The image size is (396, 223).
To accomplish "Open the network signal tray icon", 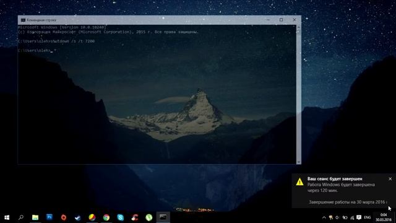I will (352, 217).
